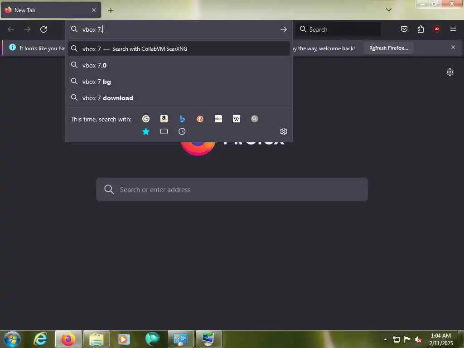The width and height of the screenshot is (464, 348).
Task: Open a new tab with the plus button
Action: pyautogui.click(x=111, y=10)
